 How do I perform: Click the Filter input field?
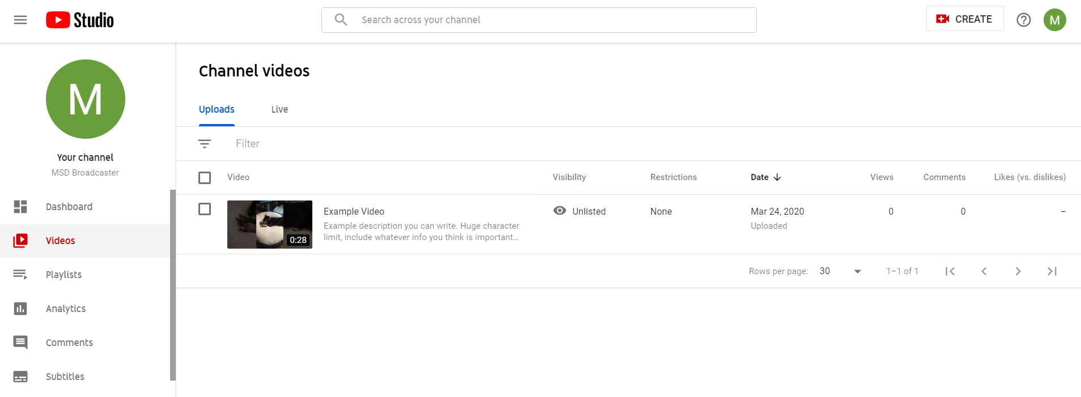(652, 144)
